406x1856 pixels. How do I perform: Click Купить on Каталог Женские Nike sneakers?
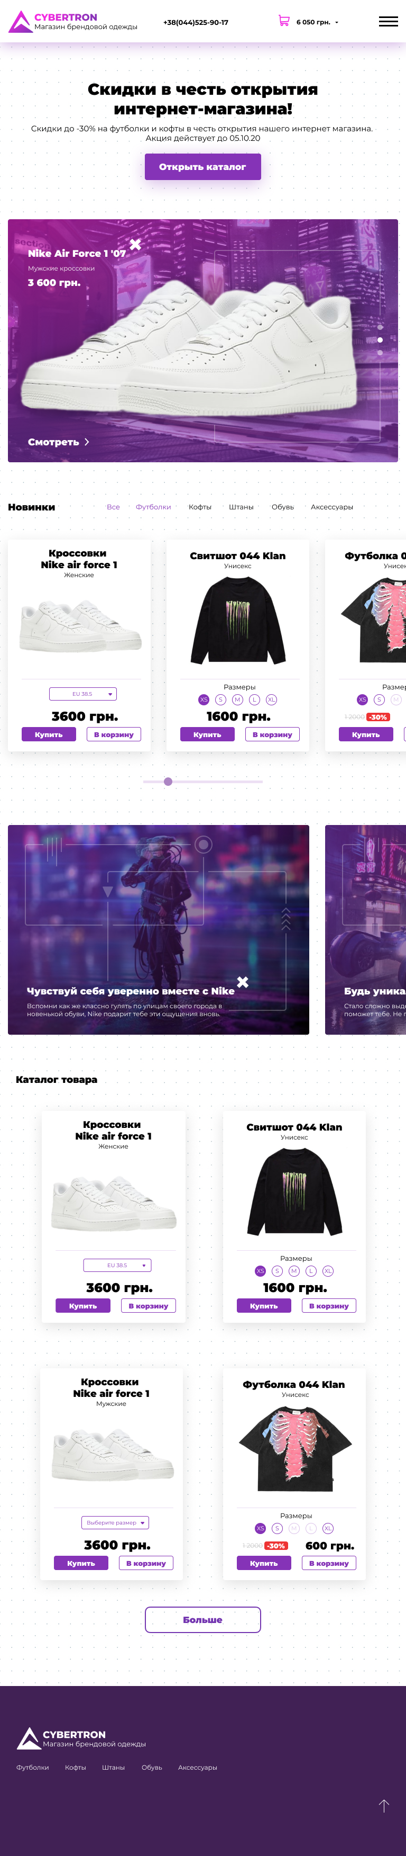coord(83,1305)
